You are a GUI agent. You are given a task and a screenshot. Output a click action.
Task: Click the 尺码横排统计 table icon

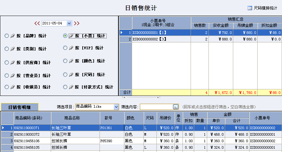click(249, 8)
